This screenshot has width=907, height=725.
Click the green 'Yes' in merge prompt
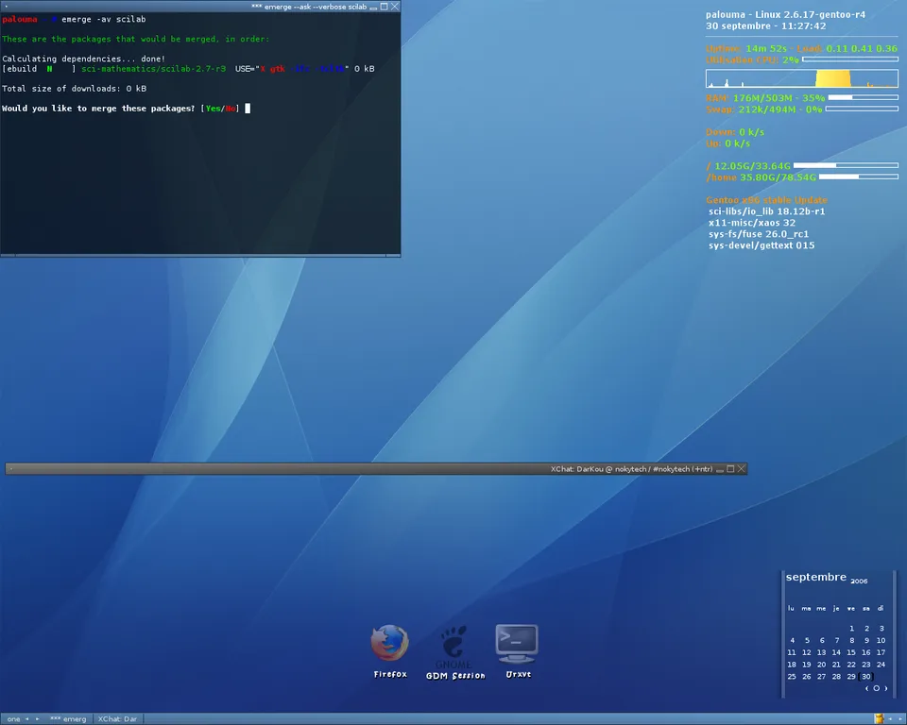[213, 109]
